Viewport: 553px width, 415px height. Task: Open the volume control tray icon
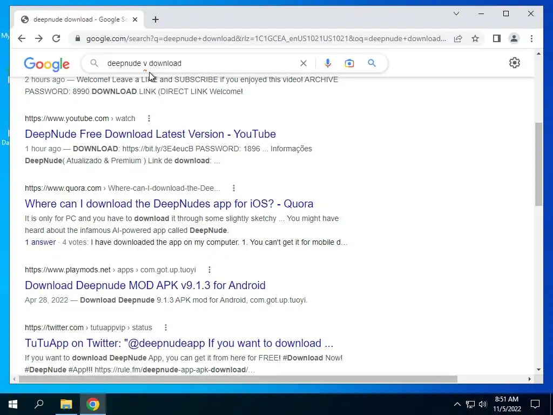tap(483, 404)
